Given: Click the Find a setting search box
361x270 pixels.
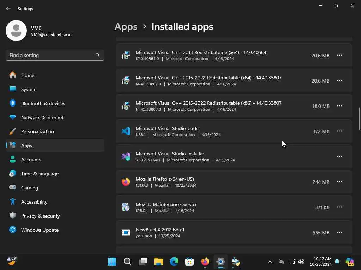Looking at the screenshot, I should [x=51, y=55].
